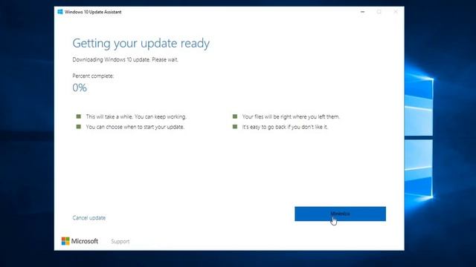Click 'It's easy to go back' text
This screenshot has height=267, width=476.
pyautogui.click(x=285, y=127)
